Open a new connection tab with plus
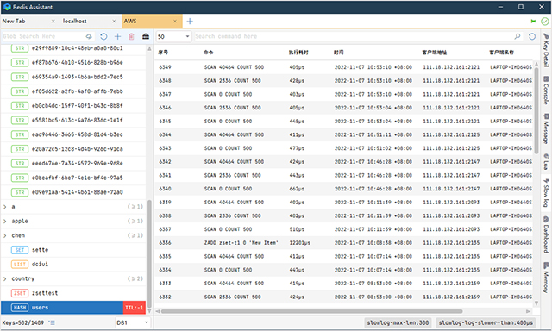Viewport: 552px width, 331px height. (x=190, y=21)
